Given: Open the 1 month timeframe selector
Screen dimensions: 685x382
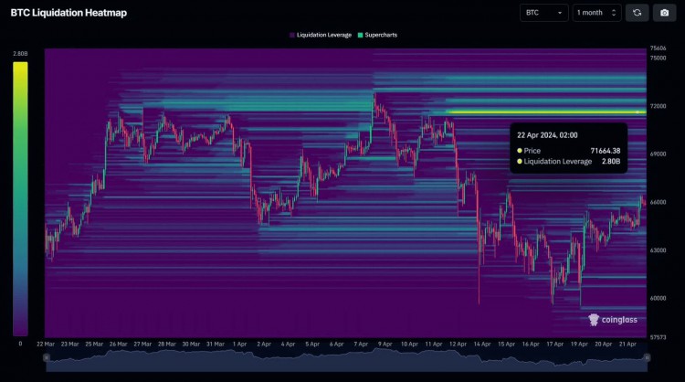Looking at the screenshot, I should (x=596, y=13).
